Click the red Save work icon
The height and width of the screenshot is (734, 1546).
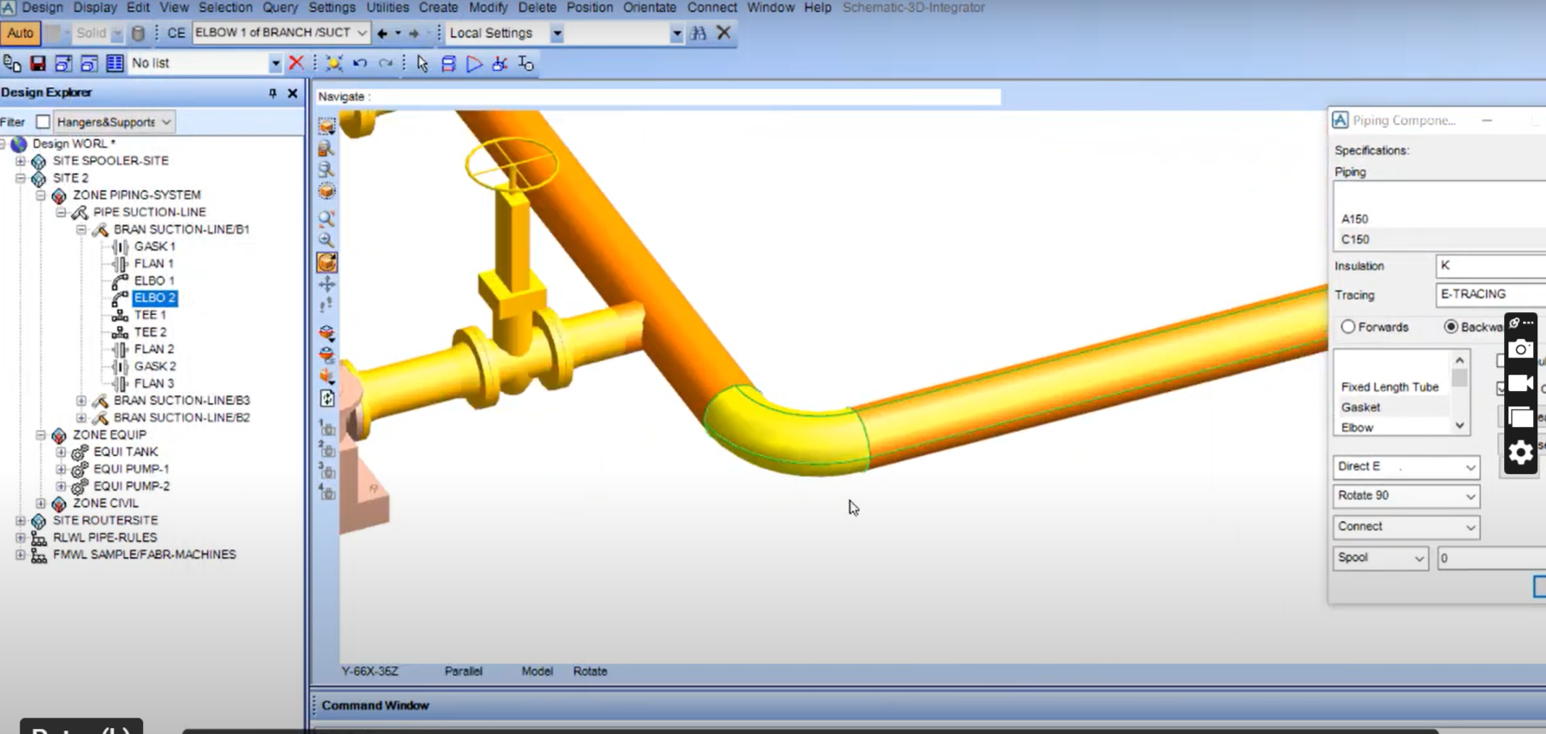pos(38,63)
